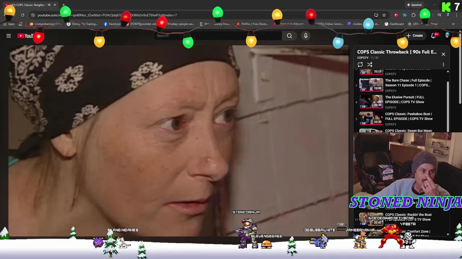Open the GFX Google Drive bookmark

pyautogui.click(x=423, y=24)
